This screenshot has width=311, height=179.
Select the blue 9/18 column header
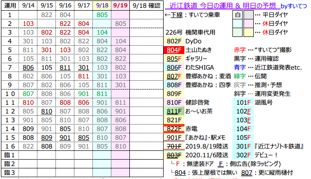102,6
